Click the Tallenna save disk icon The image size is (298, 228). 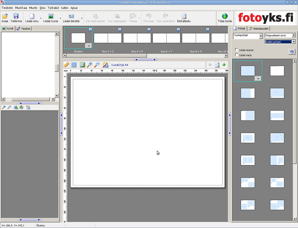click(x=16, y=16)
